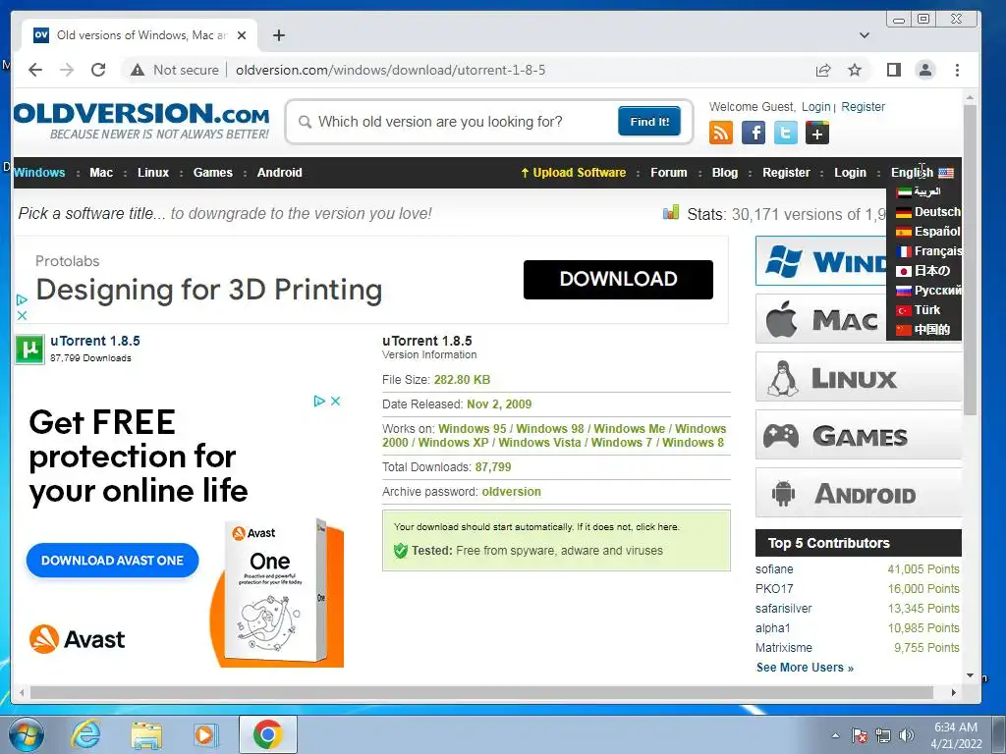Reload the page with the refresh icon
Viewport: 1006px width, 754px height.
pos(98,70)
